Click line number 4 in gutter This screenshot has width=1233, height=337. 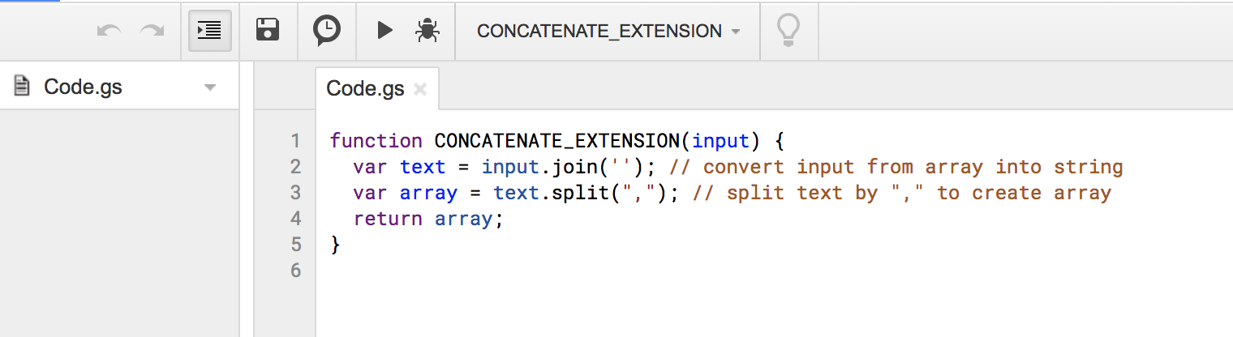(295, 219)
